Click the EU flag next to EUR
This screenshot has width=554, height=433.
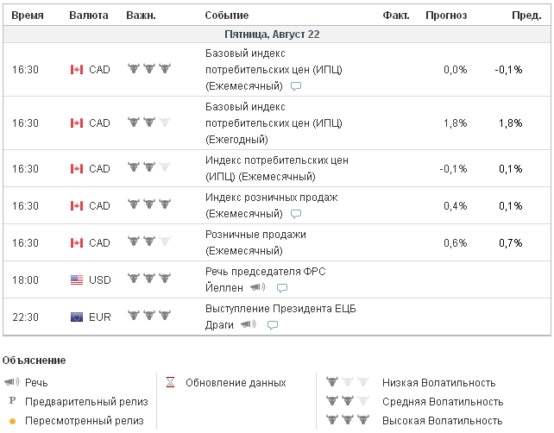point(76,317)
